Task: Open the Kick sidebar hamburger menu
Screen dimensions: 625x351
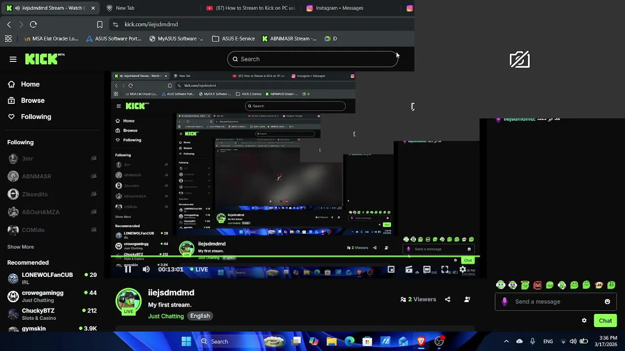Action: [x=13, y=59]
